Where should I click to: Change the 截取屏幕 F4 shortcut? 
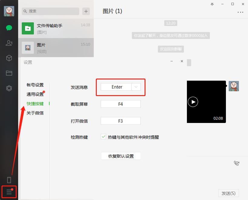click(x=120, y=104)
